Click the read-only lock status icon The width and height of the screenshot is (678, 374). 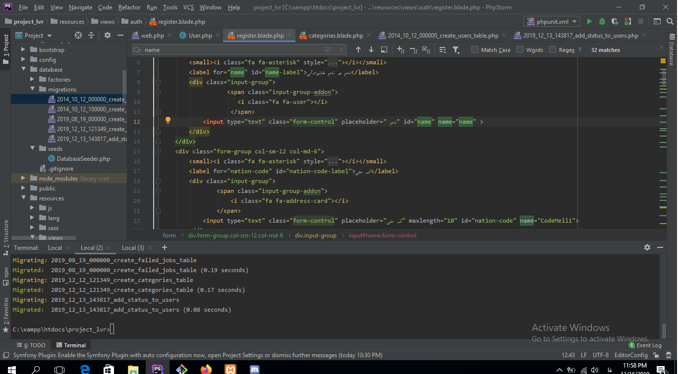[657, 355]
